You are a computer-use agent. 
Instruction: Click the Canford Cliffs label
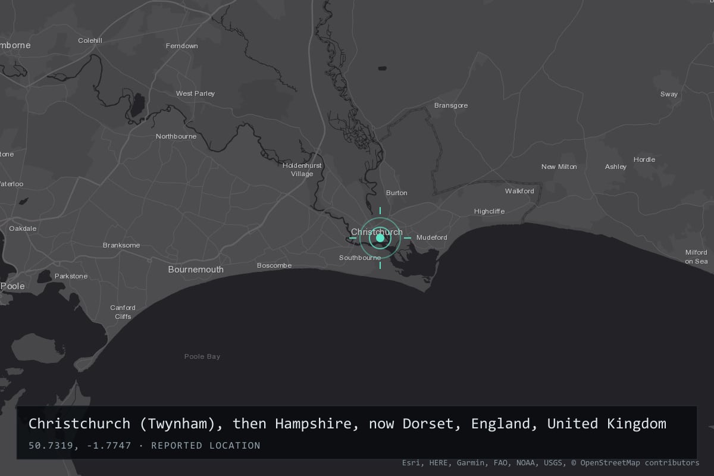123,312
